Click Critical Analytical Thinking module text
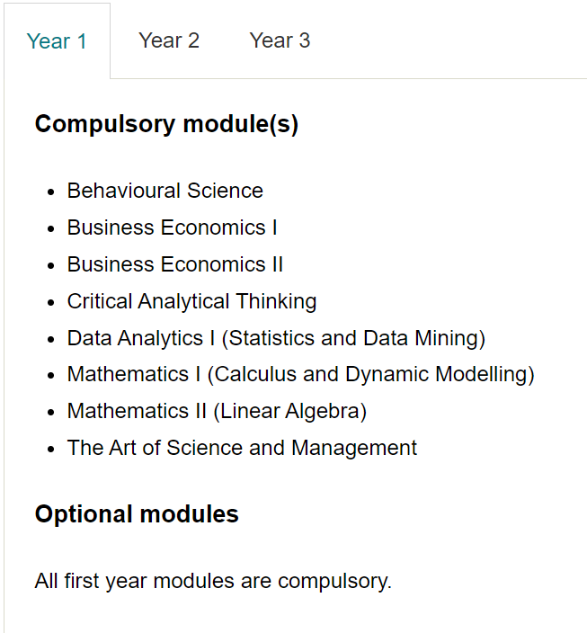The width and height of the screenshot is (587, 633). (x=191, y=301)
